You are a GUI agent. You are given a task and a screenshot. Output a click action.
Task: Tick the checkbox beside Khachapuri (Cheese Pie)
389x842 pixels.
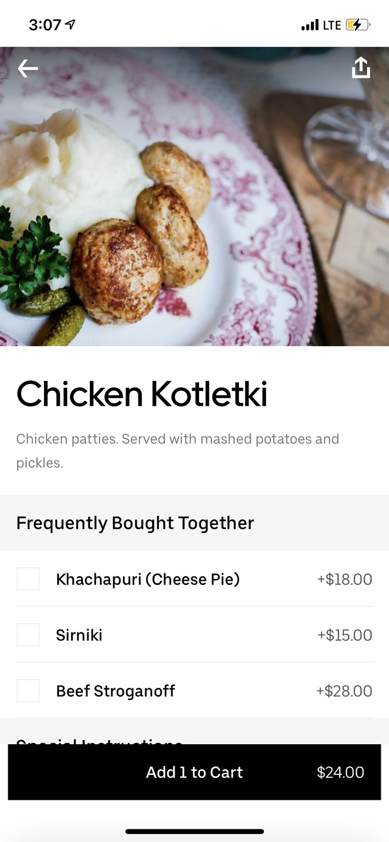coord(28,579)
